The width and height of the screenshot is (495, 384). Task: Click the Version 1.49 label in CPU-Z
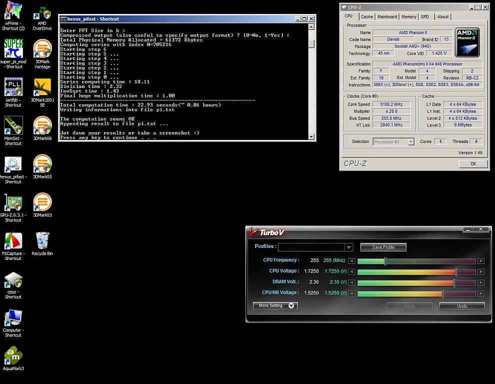pos(470,152)
